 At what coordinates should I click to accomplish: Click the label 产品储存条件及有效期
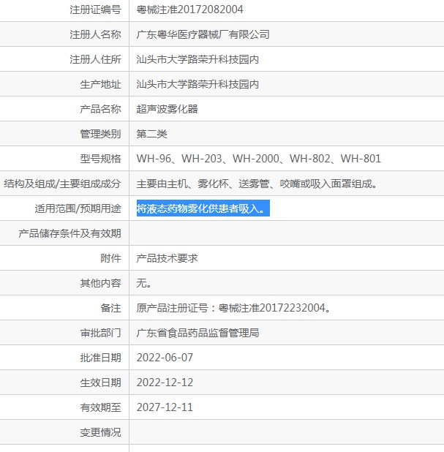pos(69,233)
